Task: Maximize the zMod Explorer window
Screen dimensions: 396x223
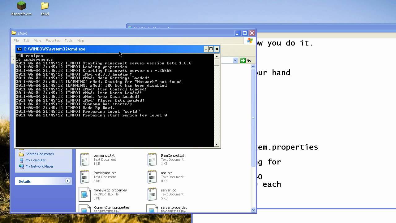Action: [x=245, y=33]
